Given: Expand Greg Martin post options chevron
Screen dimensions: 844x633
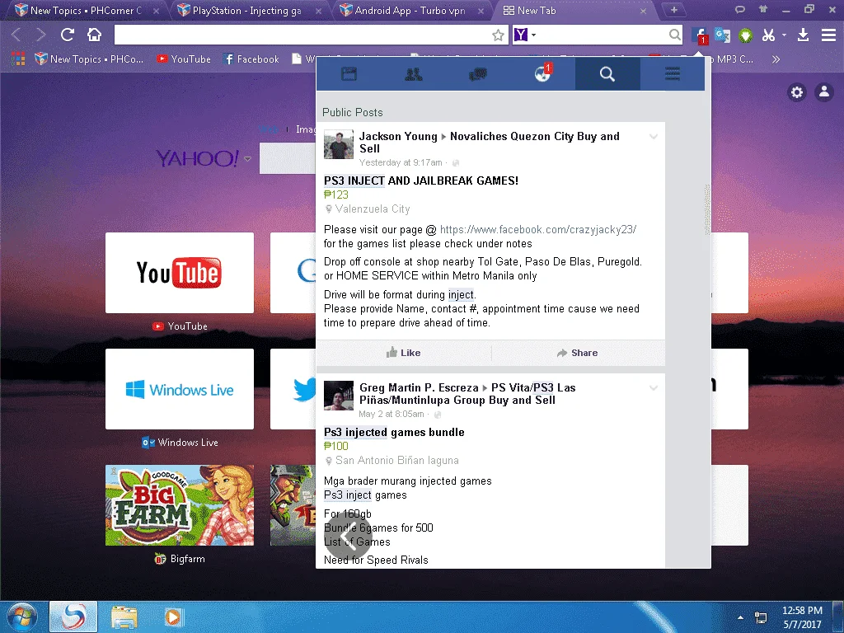Looking at the screenshot, I should click(x=654, y=388).
